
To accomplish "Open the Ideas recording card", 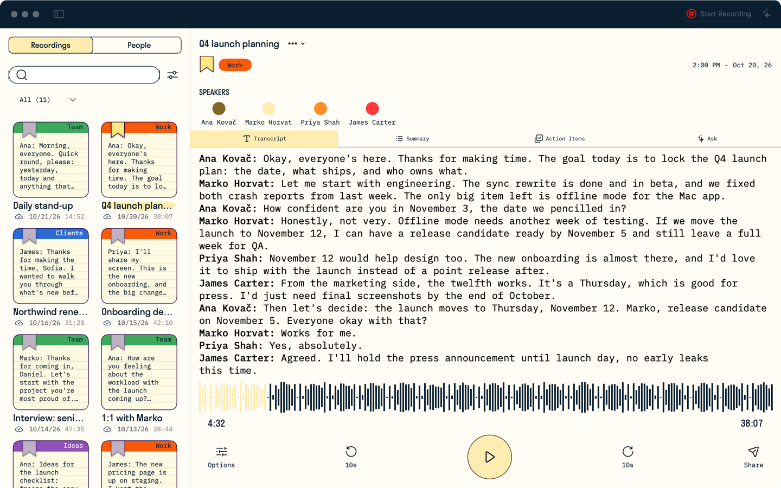I will pyautogui.click(x=51, y=464).
